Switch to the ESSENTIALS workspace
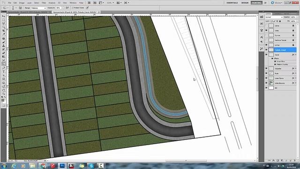 point(232,3)
